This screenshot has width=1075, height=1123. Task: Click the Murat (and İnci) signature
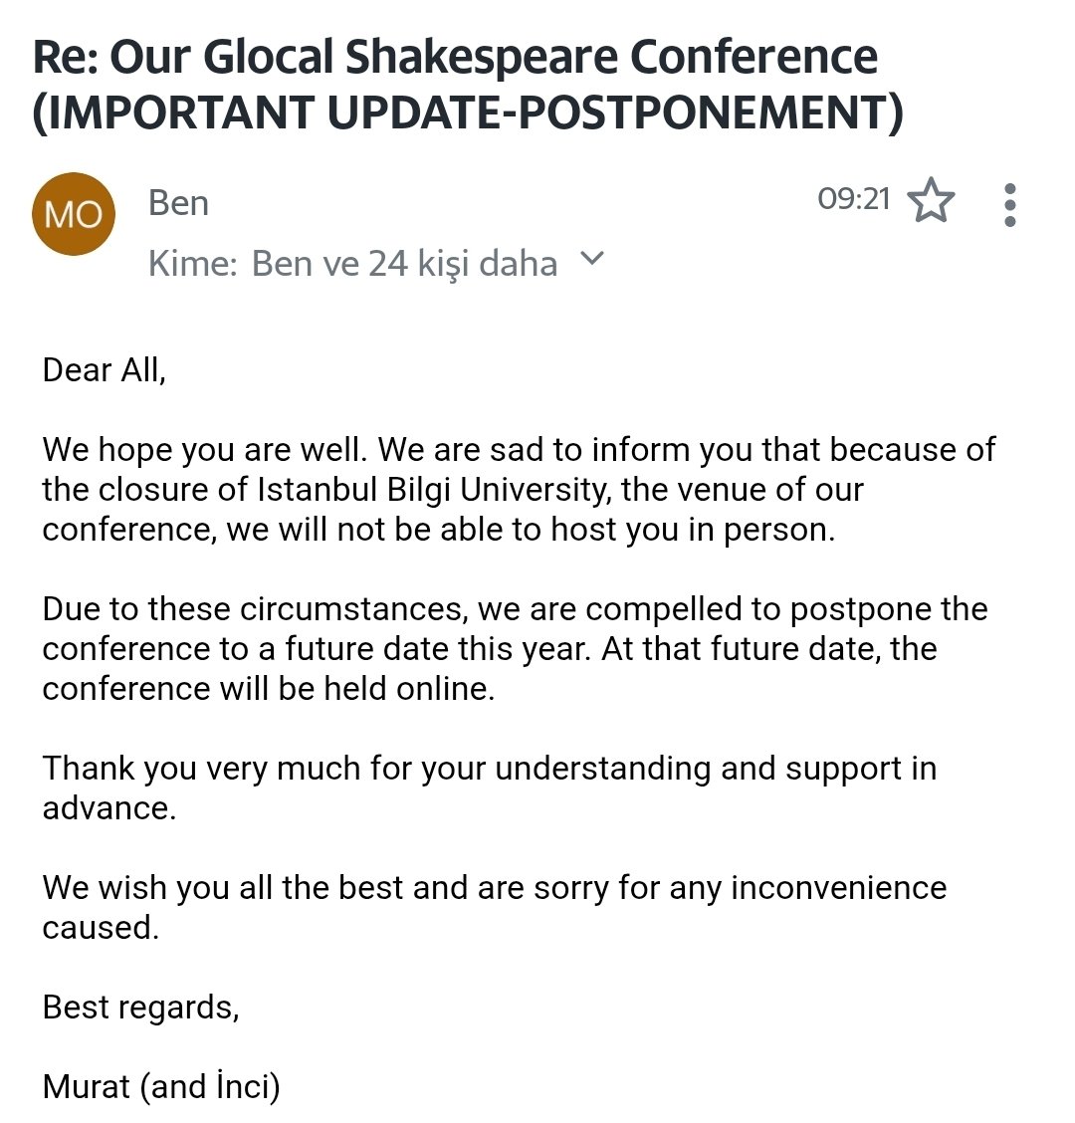coord(161,1086)
